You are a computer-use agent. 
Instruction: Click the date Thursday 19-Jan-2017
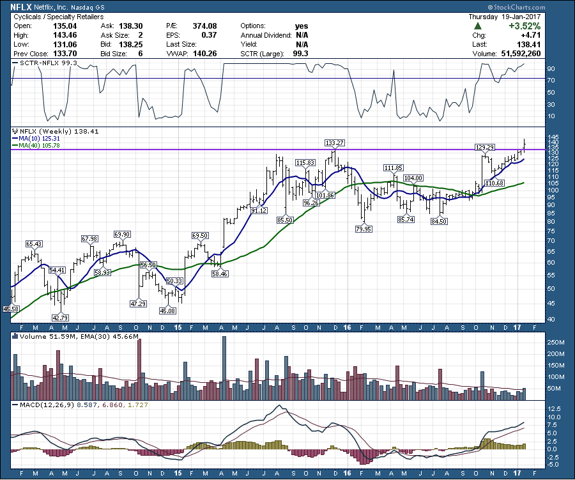504,17
